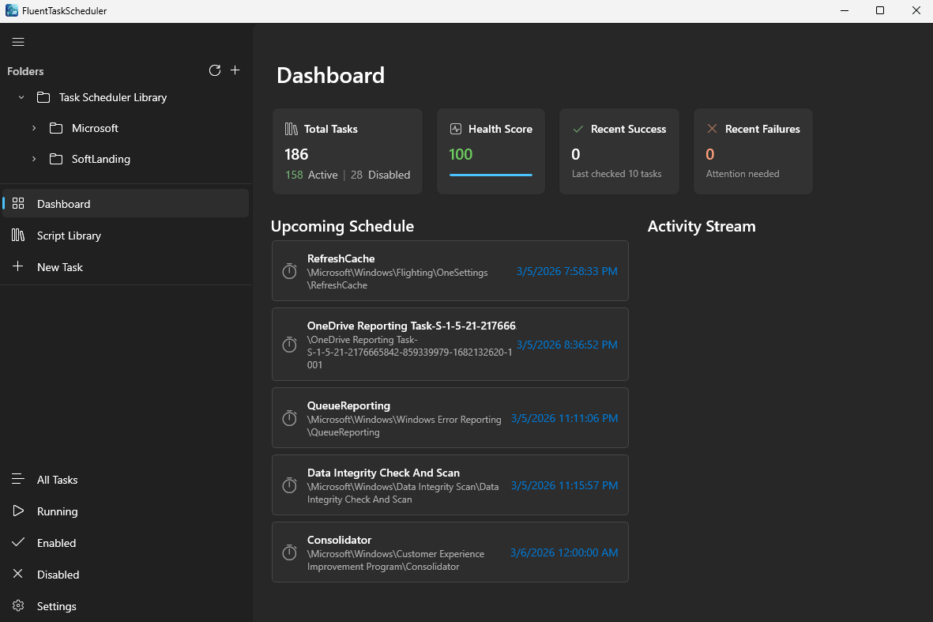The height and width of the screenshot is (622, 933).
Task: Switch to the Dashboard view
Action: click(x=63, y=204)
